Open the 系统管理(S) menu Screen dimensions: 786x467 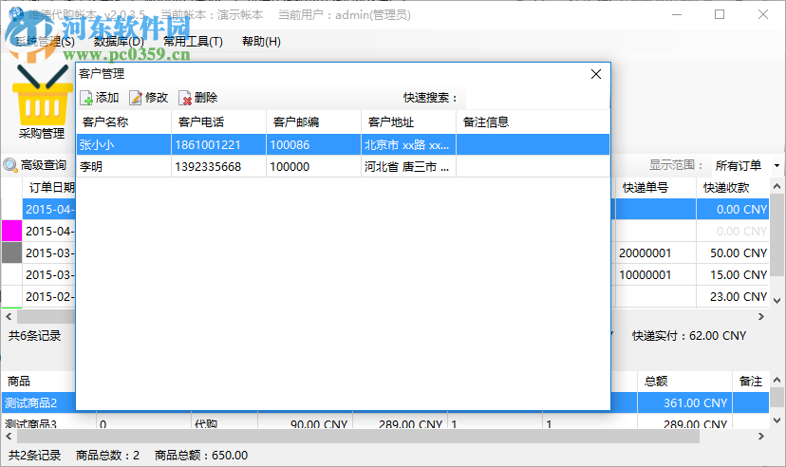tap(46, 42)
